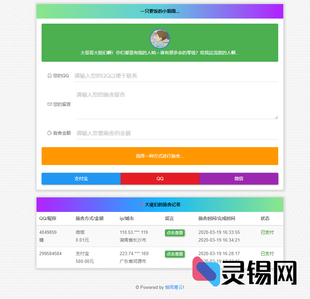
Task: Click the circular avatar in the green banner
Action: coord(160,39)
